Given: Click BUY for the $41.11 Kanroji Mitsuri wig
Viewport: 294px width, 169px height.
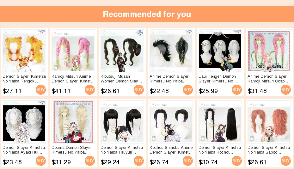Looking at the screenshot, I should click(x=90, y=90).
